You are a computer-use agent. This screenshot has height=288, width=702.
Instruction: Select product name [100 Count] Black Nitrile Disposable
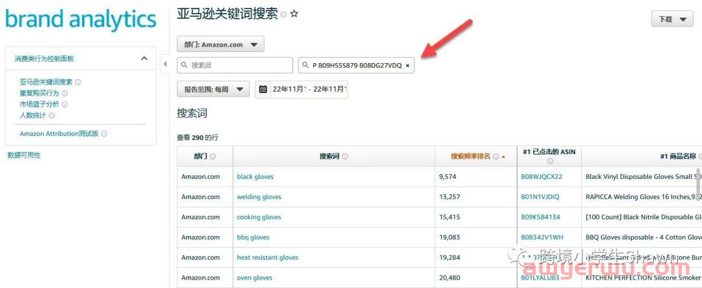pos(642,216)
